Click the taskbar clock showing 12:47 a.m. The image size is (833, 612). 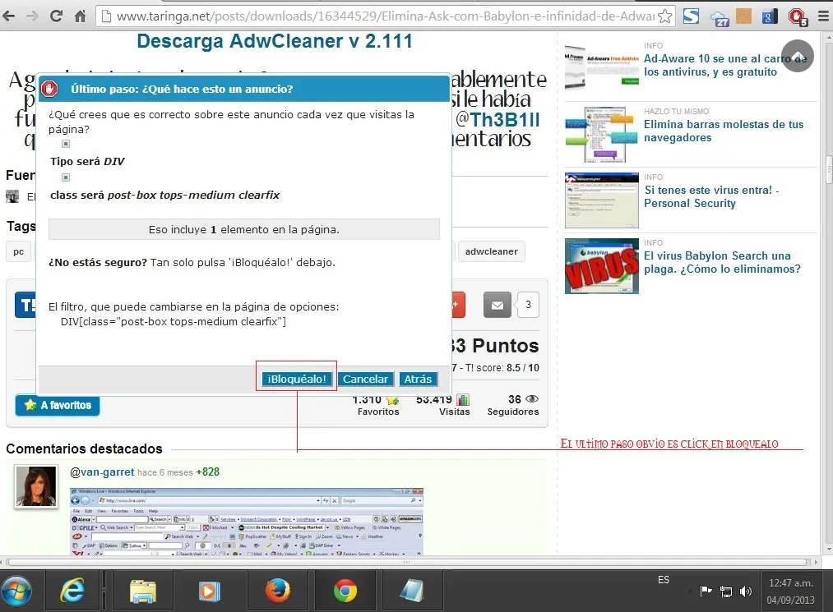[x=790, y=591]
